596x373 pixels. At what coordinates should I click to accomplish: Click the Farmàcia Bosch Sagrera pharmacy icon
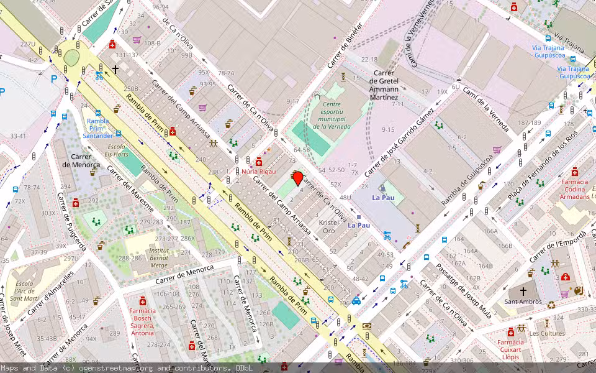click(143, 302)
